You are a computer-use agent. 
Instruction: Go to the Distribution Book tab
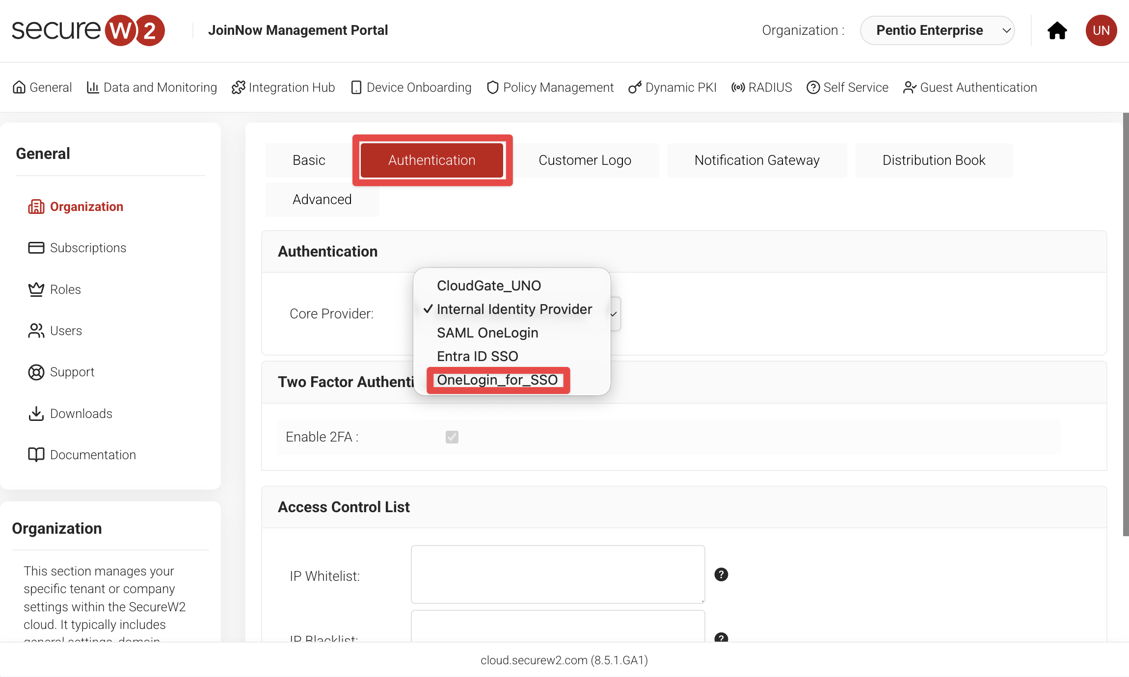934,160
